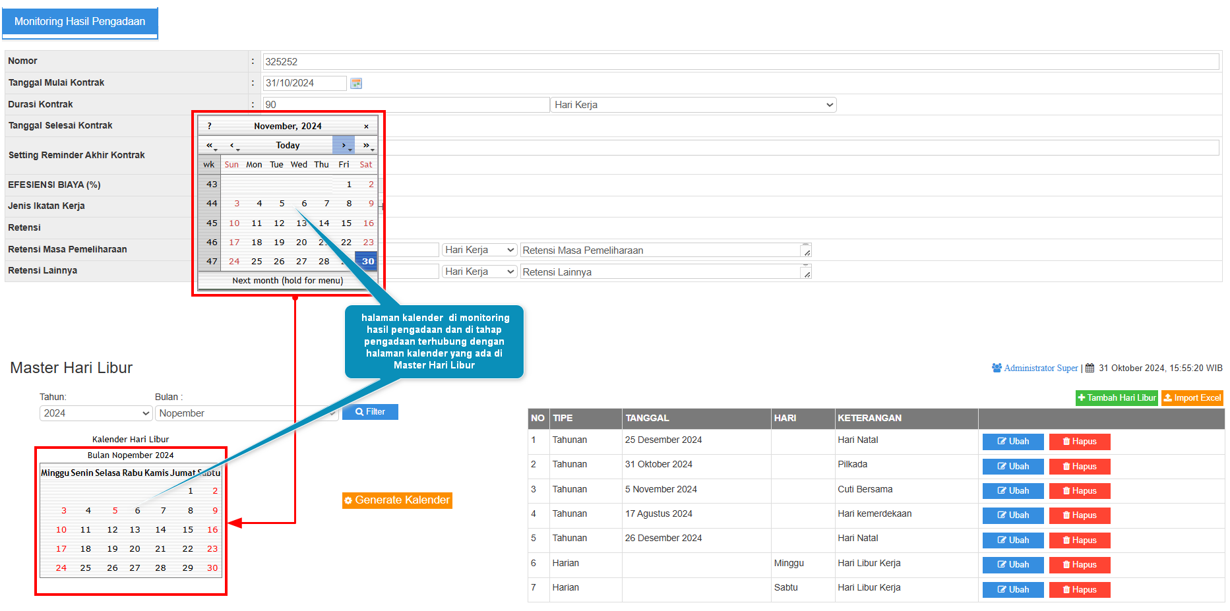This screenshot has height=611, width=1230.
Task: Click Ubah for 25 Desember 2024 row
Action: point(1012,442)
